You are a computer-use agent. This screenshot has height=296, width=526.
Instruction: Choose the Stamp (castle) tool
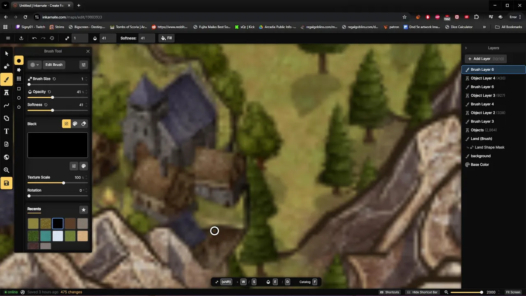[7, 92]
